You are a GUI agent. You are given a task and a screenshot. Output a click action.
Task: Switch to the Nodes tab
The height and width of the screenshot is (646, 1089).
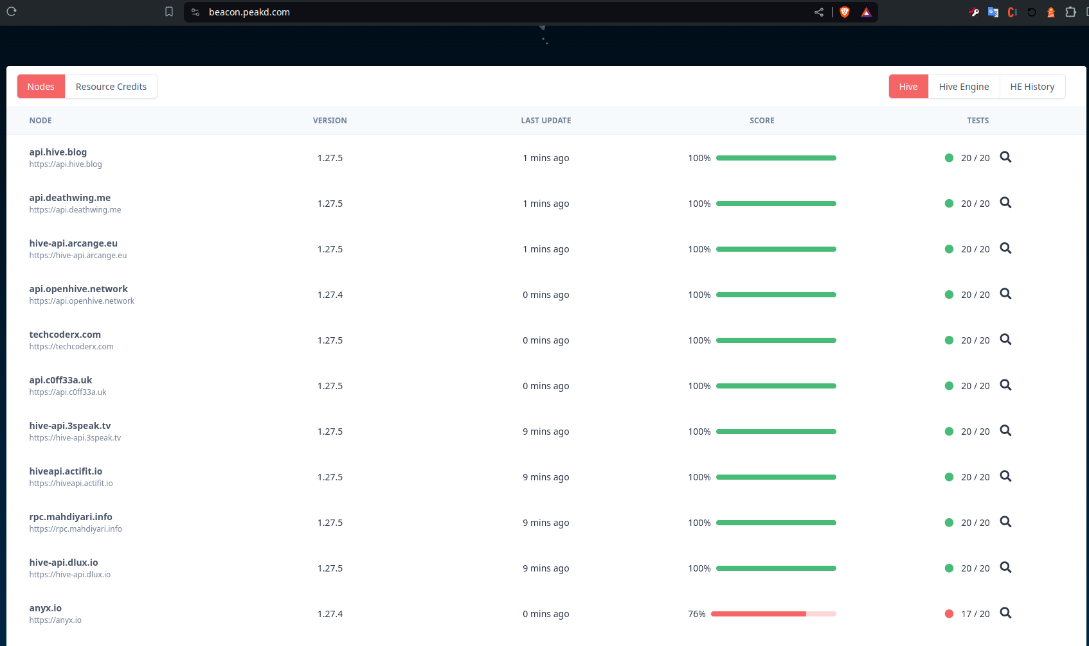point(41,87)
